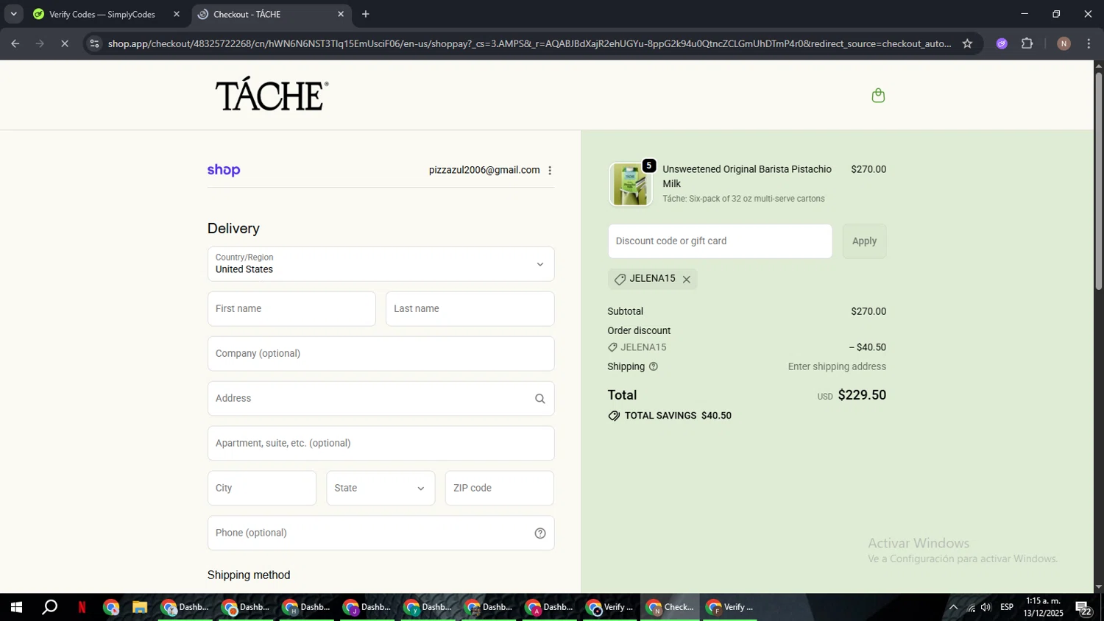1104x621 pixels.
Task: Switch to Verify Codes — SimplyCodes tab
Action: 102,14
